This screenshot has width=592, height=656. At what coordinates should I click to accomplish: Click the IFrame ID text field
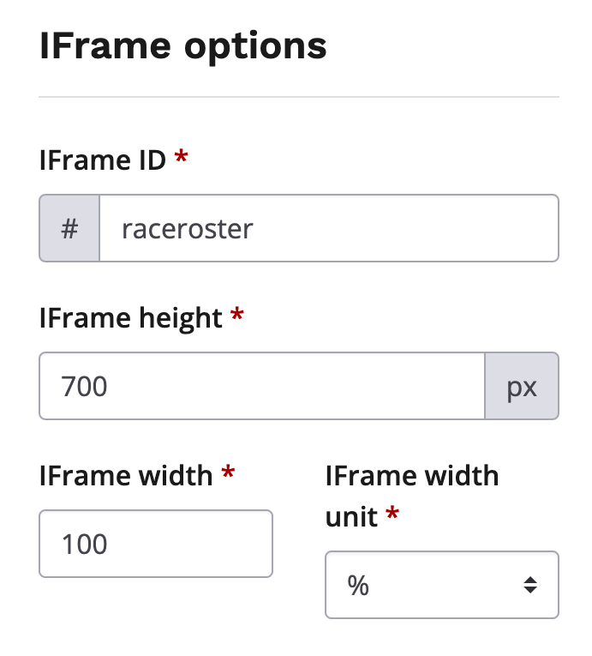(x=329, y=228)
